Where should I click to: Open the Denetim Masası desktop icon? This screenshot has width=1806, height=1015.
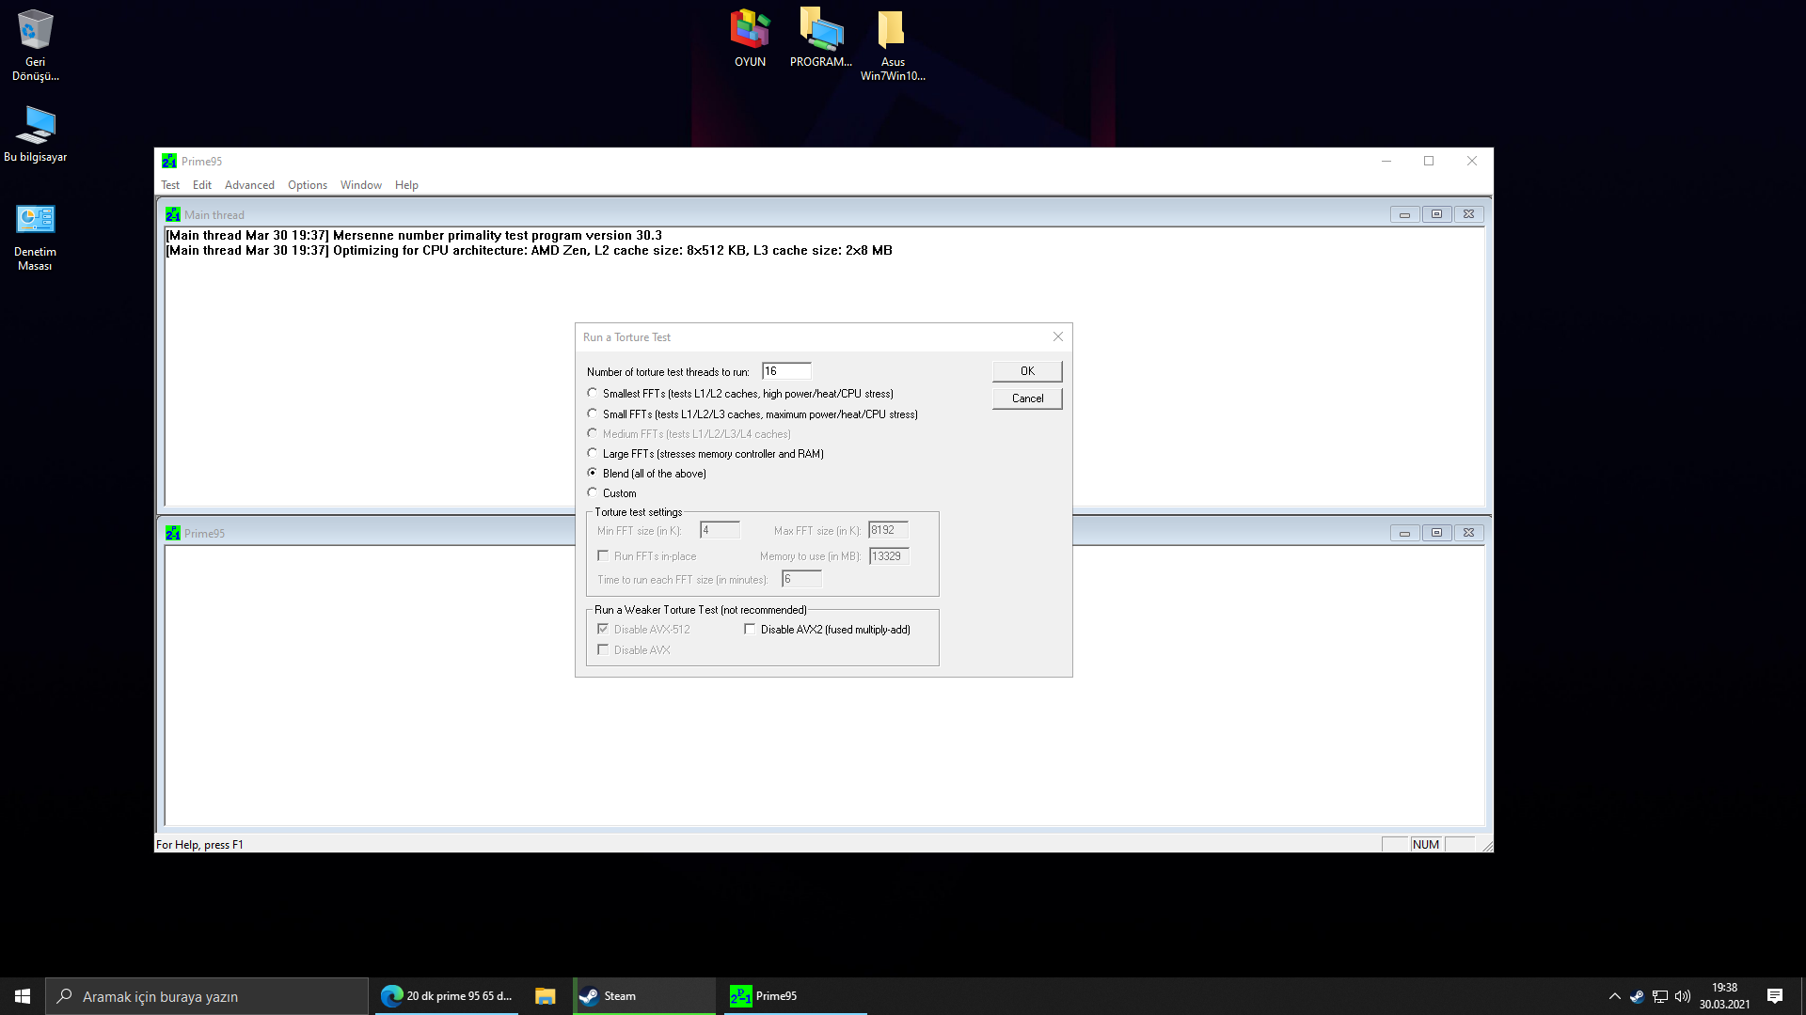tap(35, 222)
